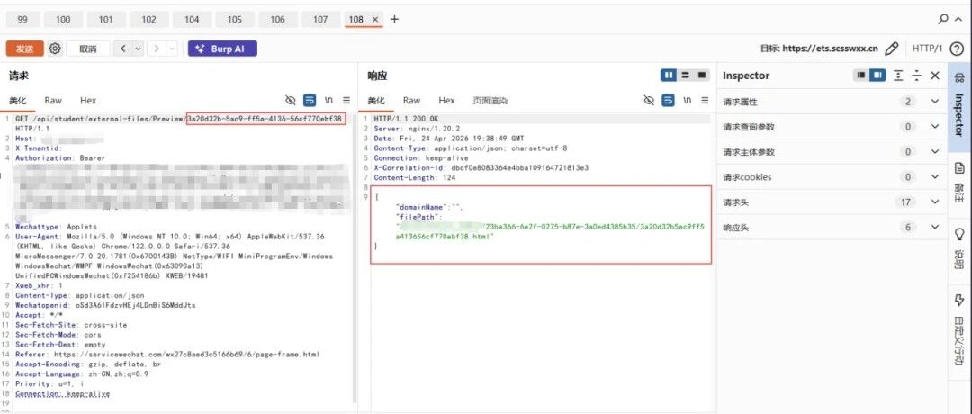972x414 pixels.
Task: Toggle hide non-printable chars in response
Action: [x=648, y=101]
